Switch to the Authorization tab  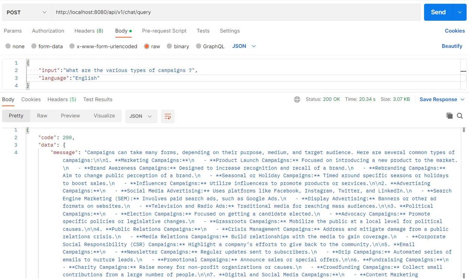[48, 31]
